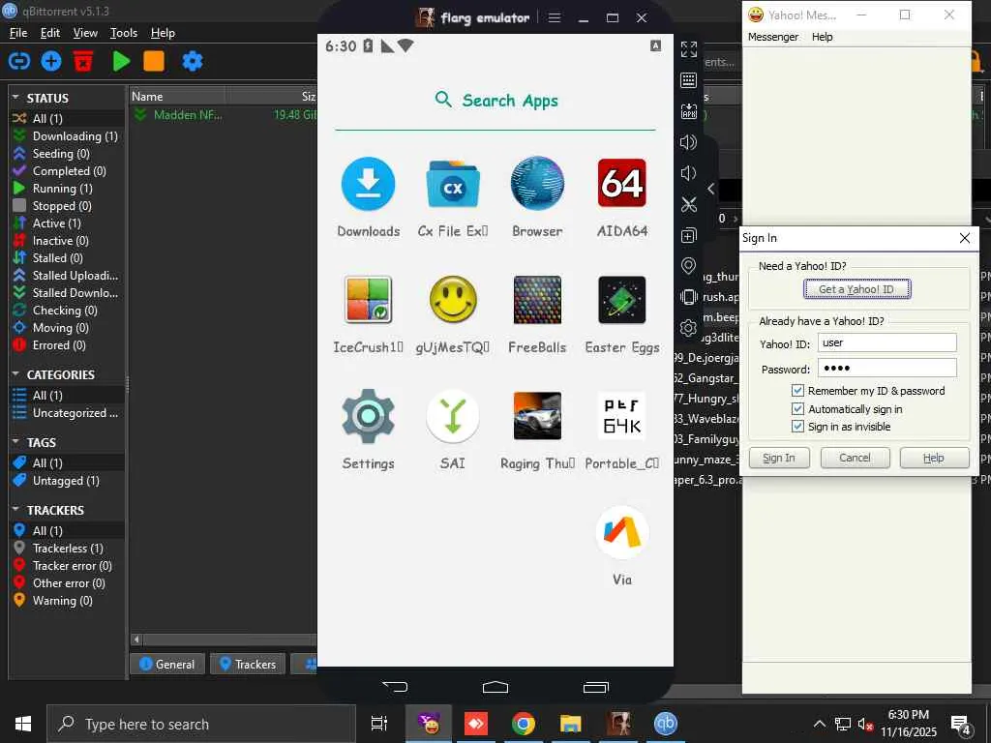
Task: Open the View menu in qBittorrent
Action: (x=85, y=33)
